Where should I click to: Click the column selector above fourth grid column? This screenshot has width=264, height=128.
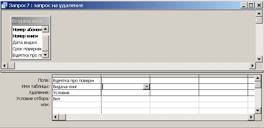pyautogui.click(x=224, y=76)
